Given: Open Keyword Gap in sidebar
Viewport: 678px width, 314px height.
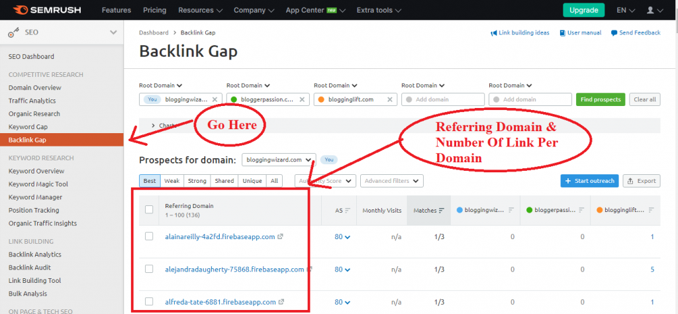Looking at the screenshot, I should click(x=28, y=127).
